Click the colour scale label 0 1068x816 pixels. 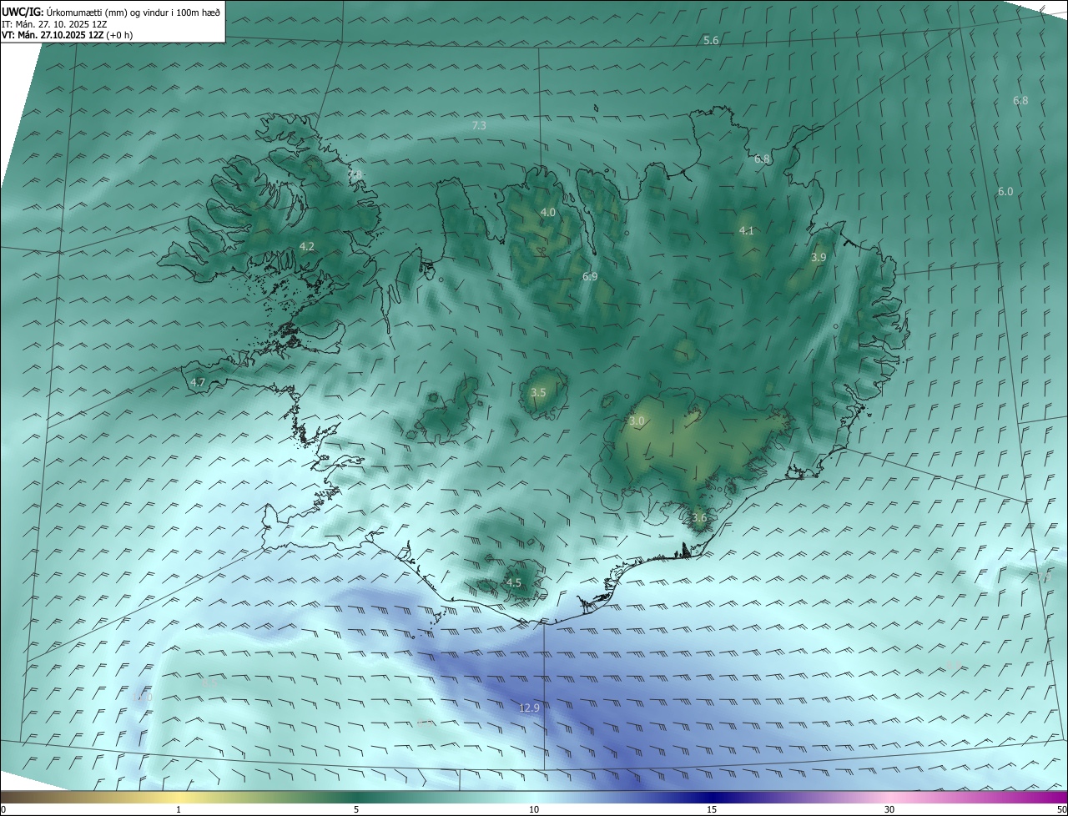coord(3,809)
